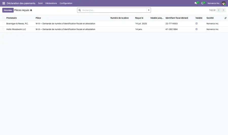
Task: Open the Pièces reçues gear settings
Action: point(31,10)
